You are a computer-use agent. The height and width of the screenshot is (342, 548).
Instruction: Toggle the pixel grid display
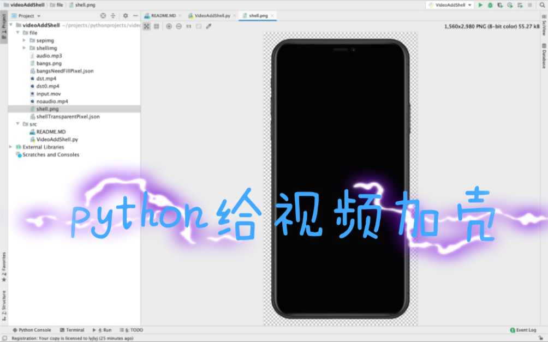(157, 26)
